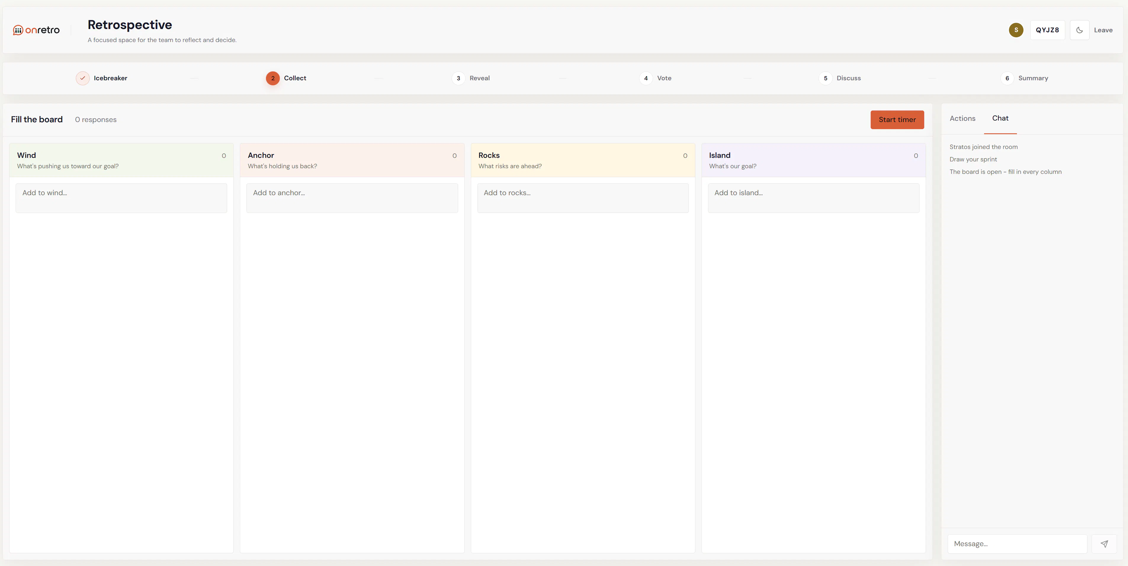Open the S user avatar
Viewport: 1128px width, 566px height.
coord(1016,30)
